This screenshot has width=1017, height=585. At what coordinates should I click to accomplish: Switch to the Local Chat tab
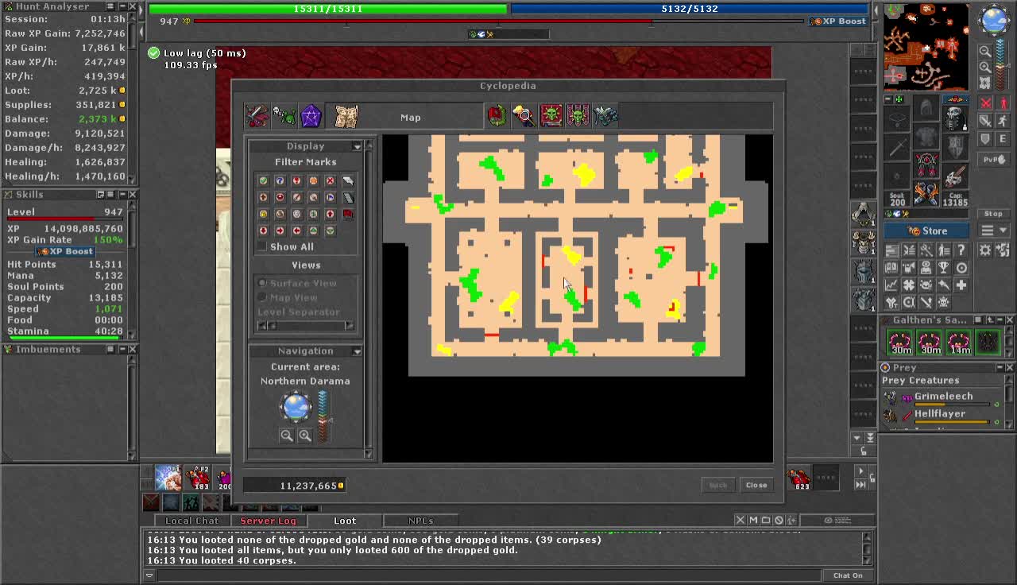pos(191,521)
